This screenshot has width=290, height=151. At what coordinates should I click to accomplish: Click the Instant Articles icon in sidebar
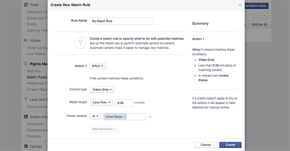pyautogui.click(x=26, y=117)
